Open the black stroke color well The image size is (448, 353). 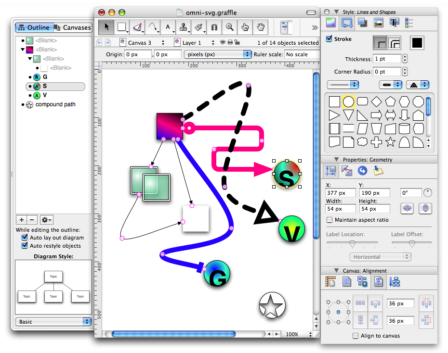(x=417, y=43)
